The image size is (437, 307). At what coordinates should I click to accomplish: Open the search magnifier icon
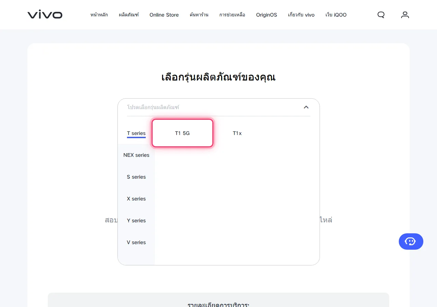pos(381,15)
